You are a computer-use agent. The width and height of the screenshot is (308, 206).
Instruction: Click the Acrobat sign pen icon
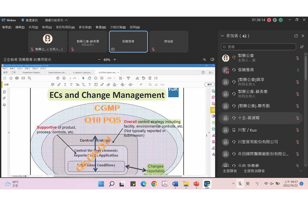(137, 78)
